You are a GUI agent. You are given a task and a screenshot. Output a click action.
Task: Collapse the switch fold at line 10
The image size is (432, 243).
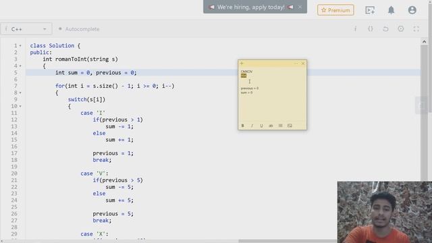tap(20, 107)
